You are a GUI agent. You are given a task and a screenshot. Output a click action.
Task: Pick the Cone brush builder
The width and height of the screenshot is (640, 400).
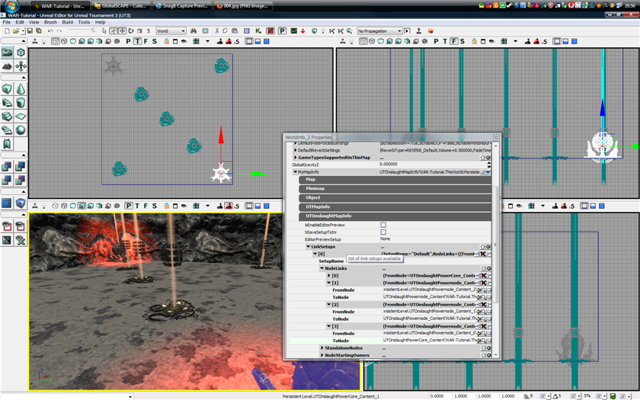pyautogui.click(x=21, y=89)
